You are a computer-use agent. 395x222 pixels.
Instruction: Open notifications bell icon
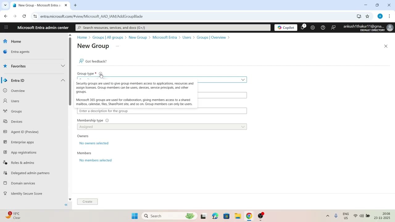pos(302,27)
